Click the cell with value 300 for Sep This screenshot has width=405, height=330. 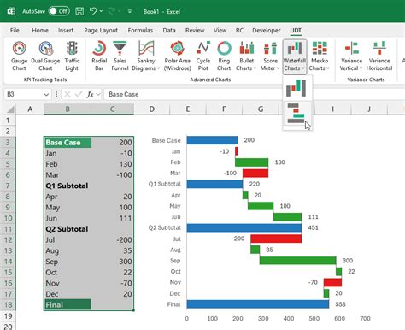point(113,262)
